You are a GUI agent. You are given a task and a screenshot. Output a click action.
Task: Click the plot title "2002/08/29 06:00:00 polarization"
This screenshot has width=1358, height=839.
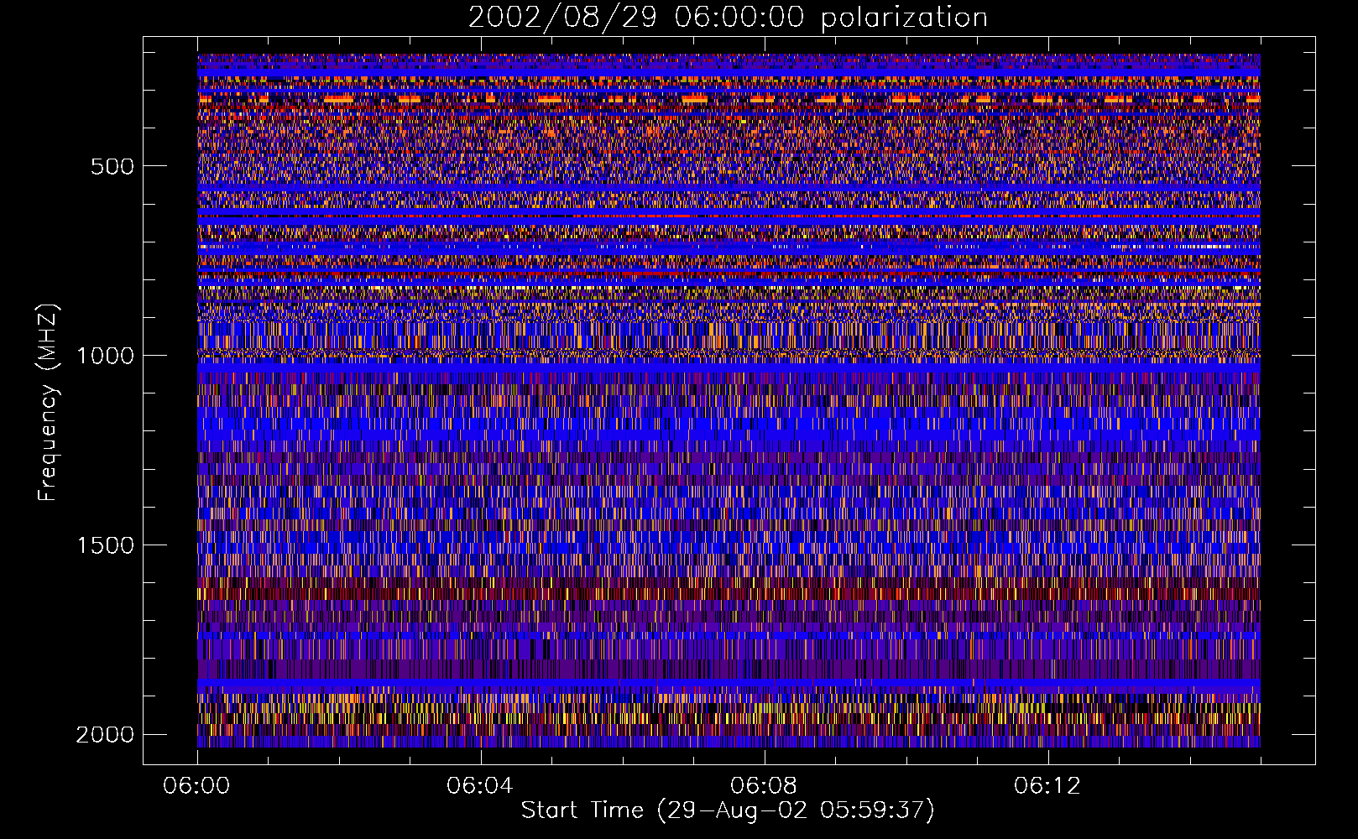coord(728,18)
